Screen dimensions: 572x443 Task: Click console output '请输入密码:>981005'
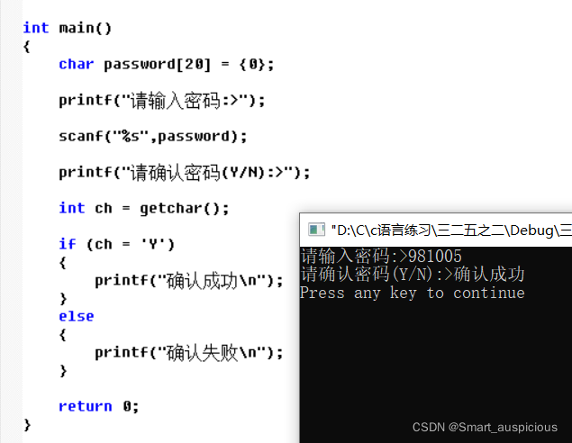pyautogui.click(x=381, y=256)
